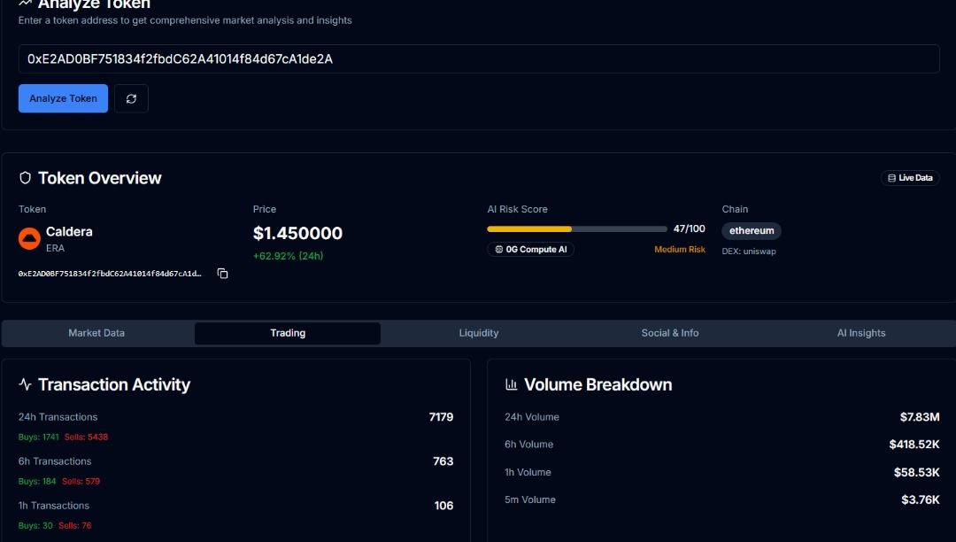The width and height of the screenshot is (956, 542).
Task: Click the $3.76K 5m volume value
Action: pos(920,499)
